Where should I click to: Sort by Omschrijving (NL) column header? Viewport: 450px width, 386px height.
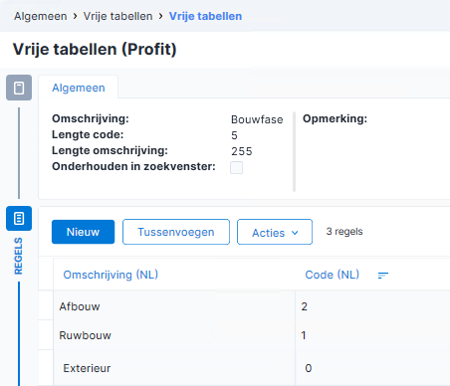(x=111, y=275)
